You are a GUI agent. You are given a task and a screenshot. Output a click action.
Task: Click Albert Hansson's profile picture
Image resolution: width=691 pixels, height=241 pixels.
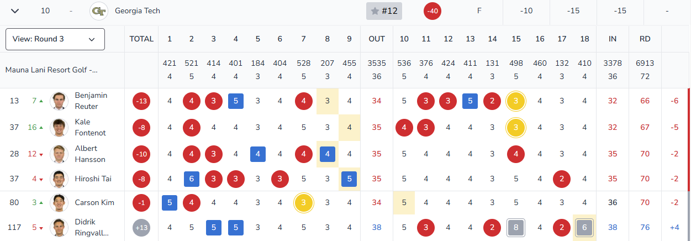[x=59, y=154]
